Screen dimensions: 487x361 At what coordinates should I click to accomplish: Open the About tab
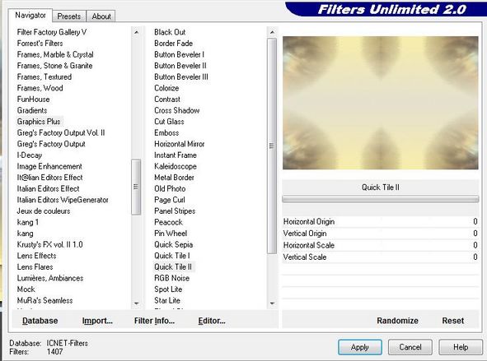[101, 16]
